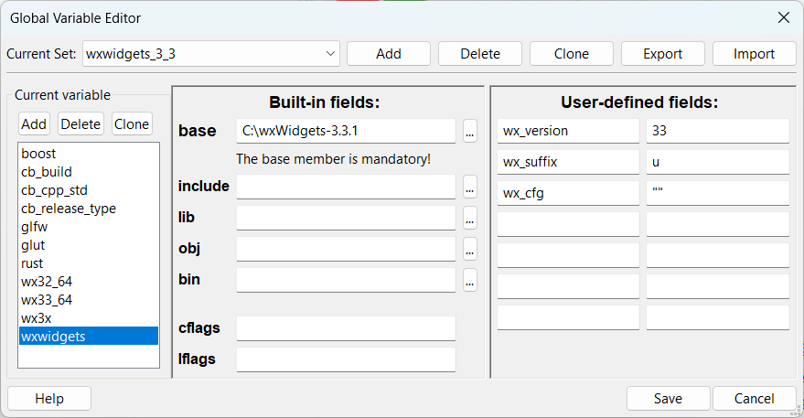The height and width of the screenshot is (418, 804).
Task: Browse for the base folder
Action: point(469,132)
